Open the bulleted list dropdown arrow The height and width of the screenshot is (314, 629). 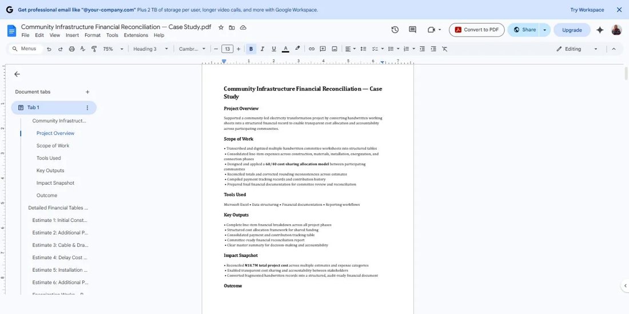coord(398,49)
